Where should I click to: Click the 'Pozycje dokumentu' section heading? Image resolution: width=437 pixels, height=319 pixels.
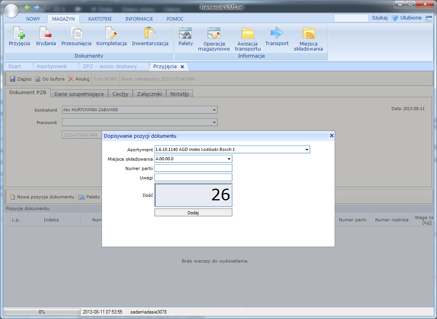coord(28,209)
